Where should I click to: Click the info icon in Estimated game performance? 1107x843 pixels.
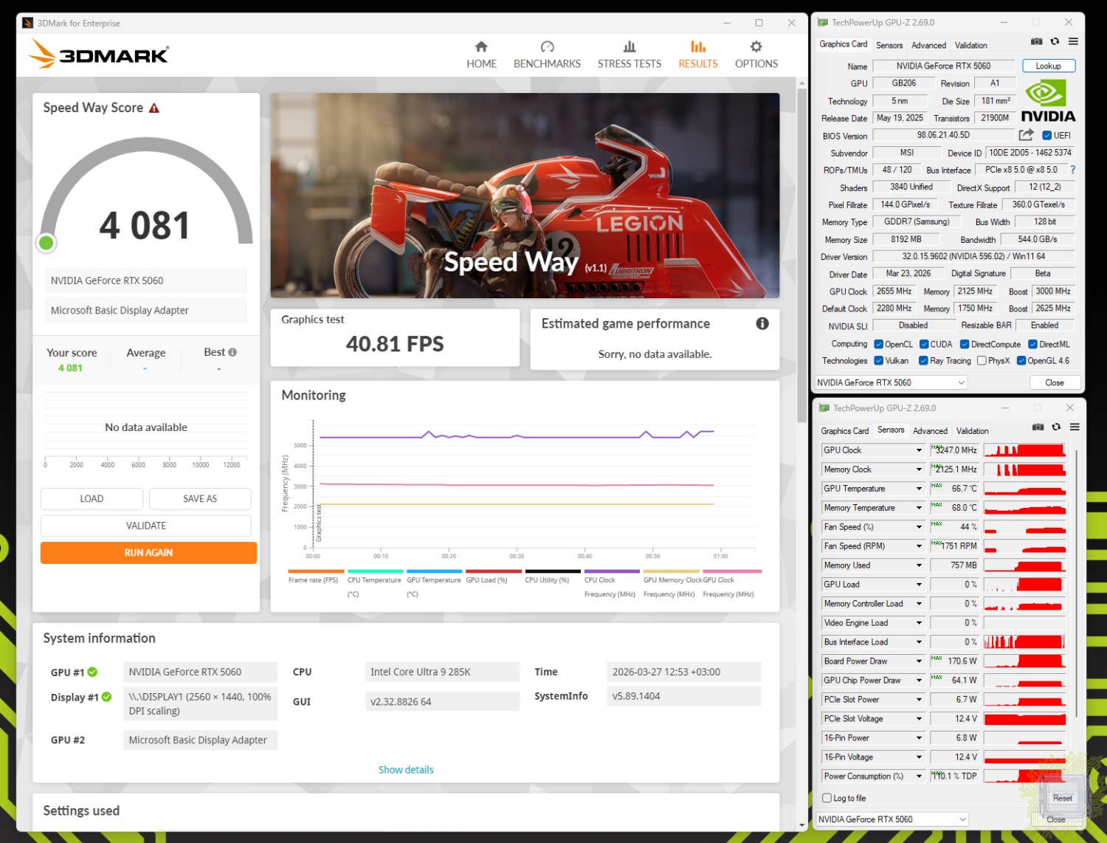click(762, 323)
